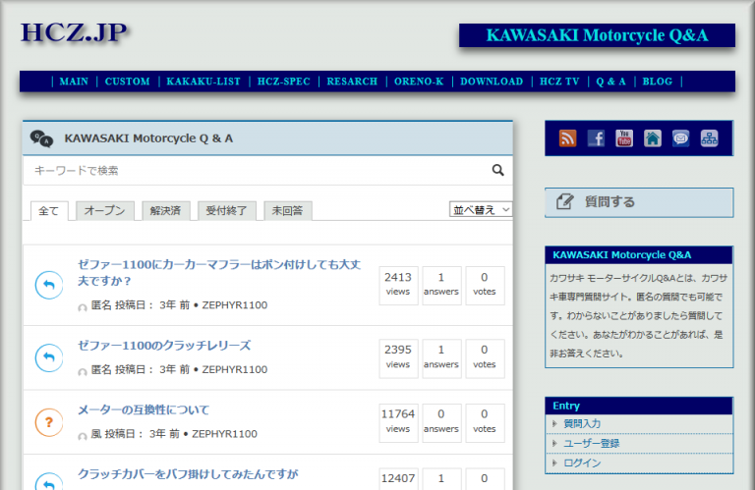Click arrow bullet beside ユーザー登録
This screenshot has height=490, width=755.
point(554,443)
